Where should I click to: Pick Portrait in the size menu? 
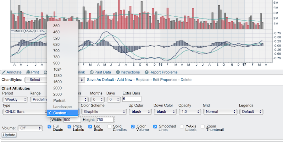click(x=59, y=101)
